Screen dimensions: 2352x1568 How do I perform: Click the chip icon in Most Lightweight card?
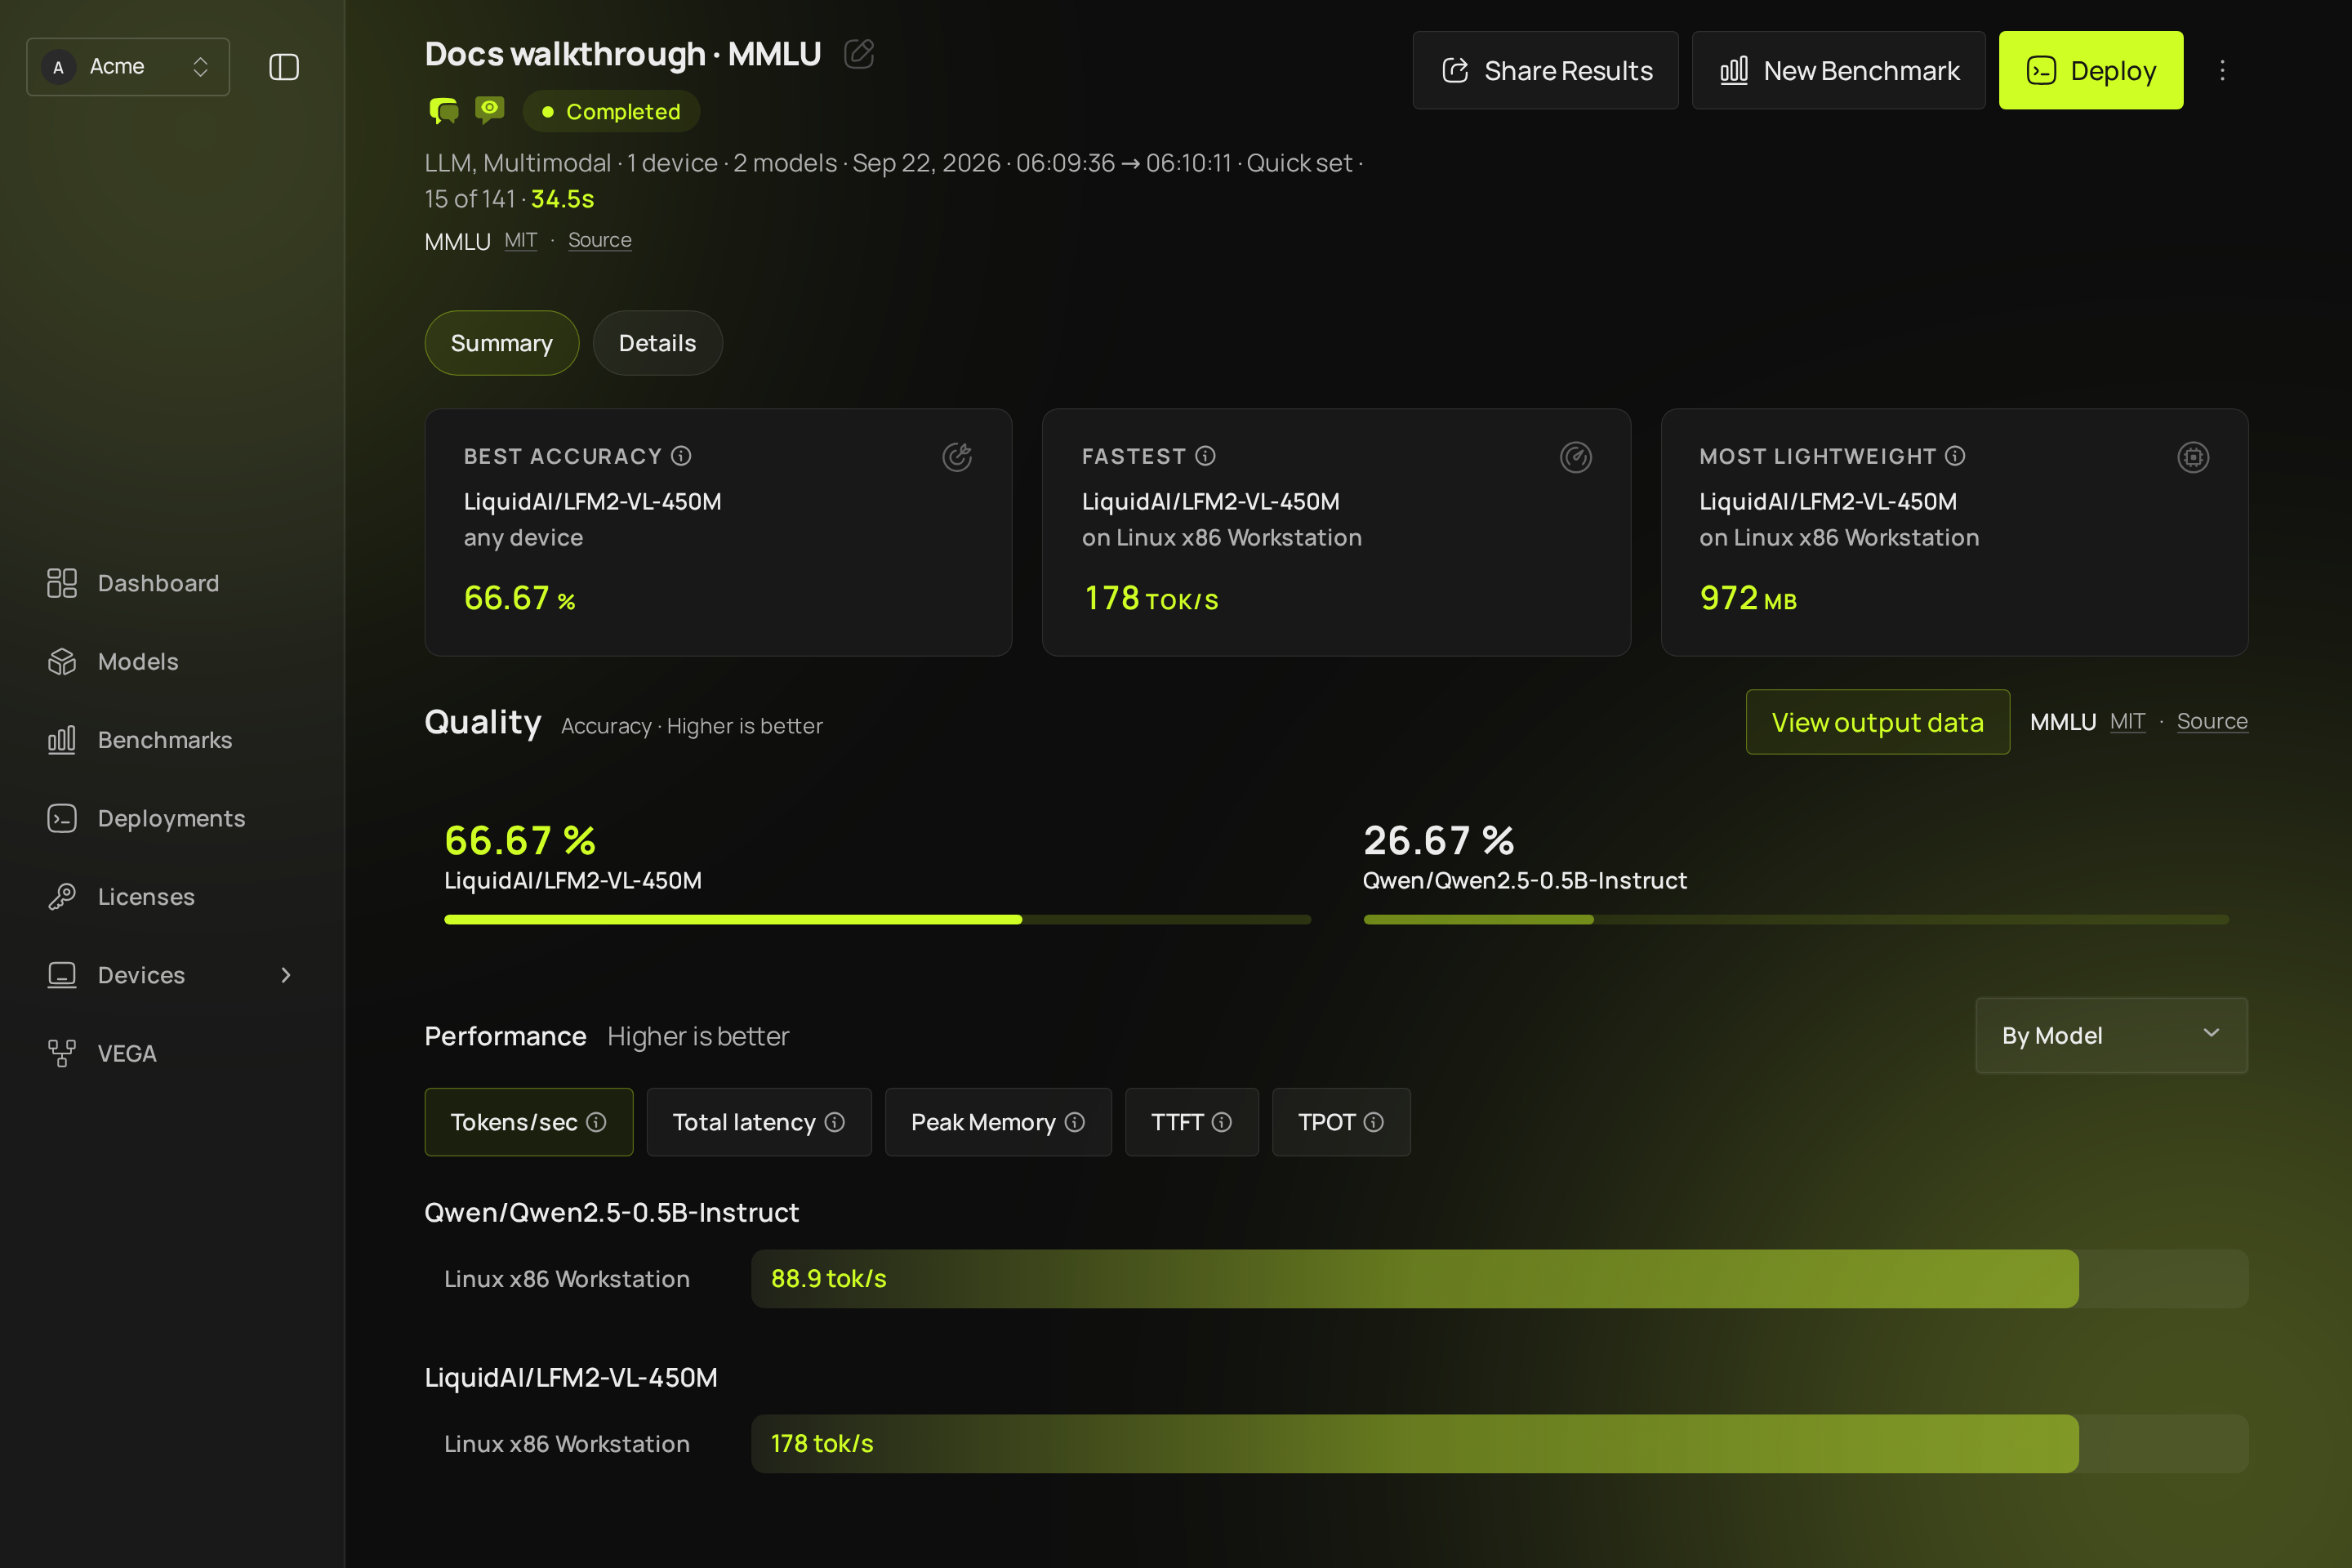tap(2193, 457)
